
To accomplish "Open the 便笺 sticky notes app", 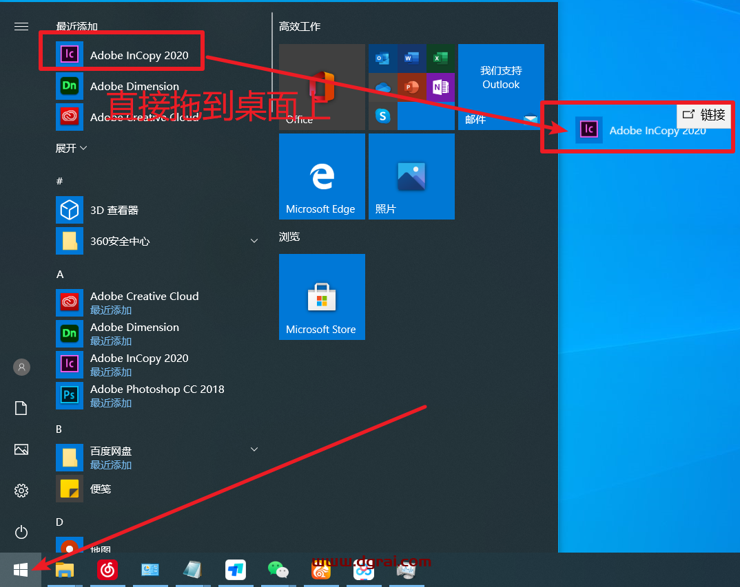I will point(158,489).
